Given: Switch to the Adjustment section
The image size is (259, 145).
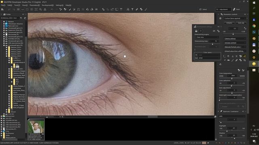Looking at the screenshot, I should 223,9.
